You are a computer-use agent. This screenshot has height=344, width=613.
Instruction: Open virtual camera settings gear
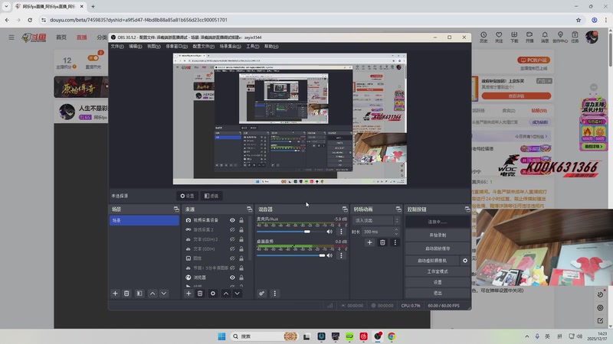click(465, 261)
